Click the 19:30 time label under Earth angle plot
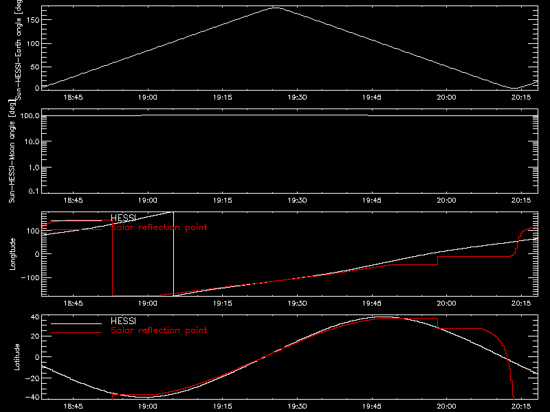Screen dimensions: 550x412 tap(297, 98)
